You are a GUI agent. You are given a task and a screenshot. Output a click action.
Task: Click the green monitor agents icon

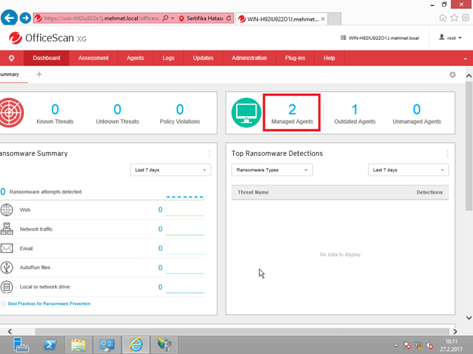[246, 113]
